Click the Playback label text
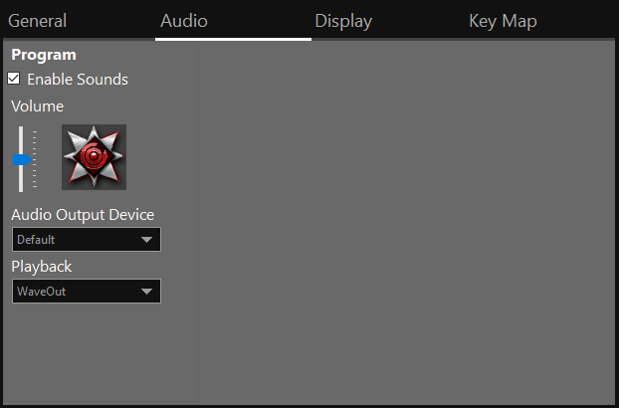Image resolution: width=619 pixels, height=408 pixels. pos(42,267)
